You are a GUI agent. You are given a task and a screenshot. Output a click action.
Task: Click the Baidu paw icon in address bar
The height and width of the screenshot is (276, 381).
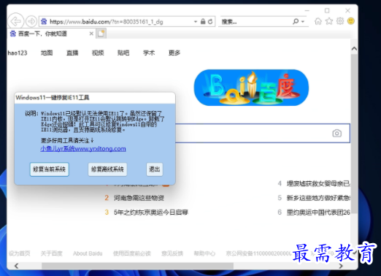pos(44,22)
